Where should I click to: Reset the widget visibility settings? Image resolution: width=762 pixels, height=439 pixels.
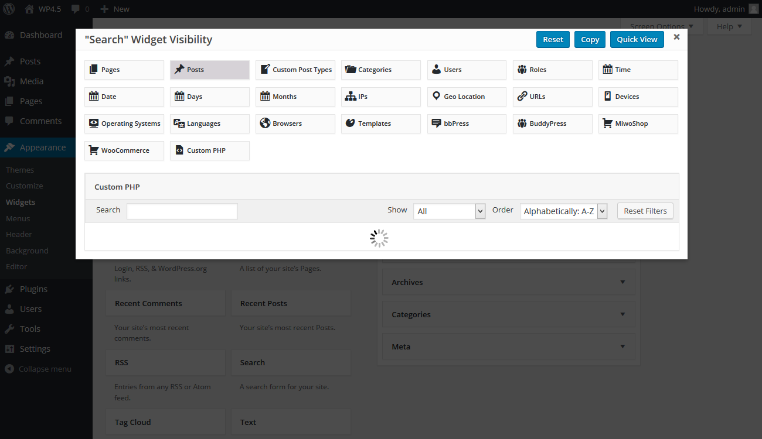553,39
